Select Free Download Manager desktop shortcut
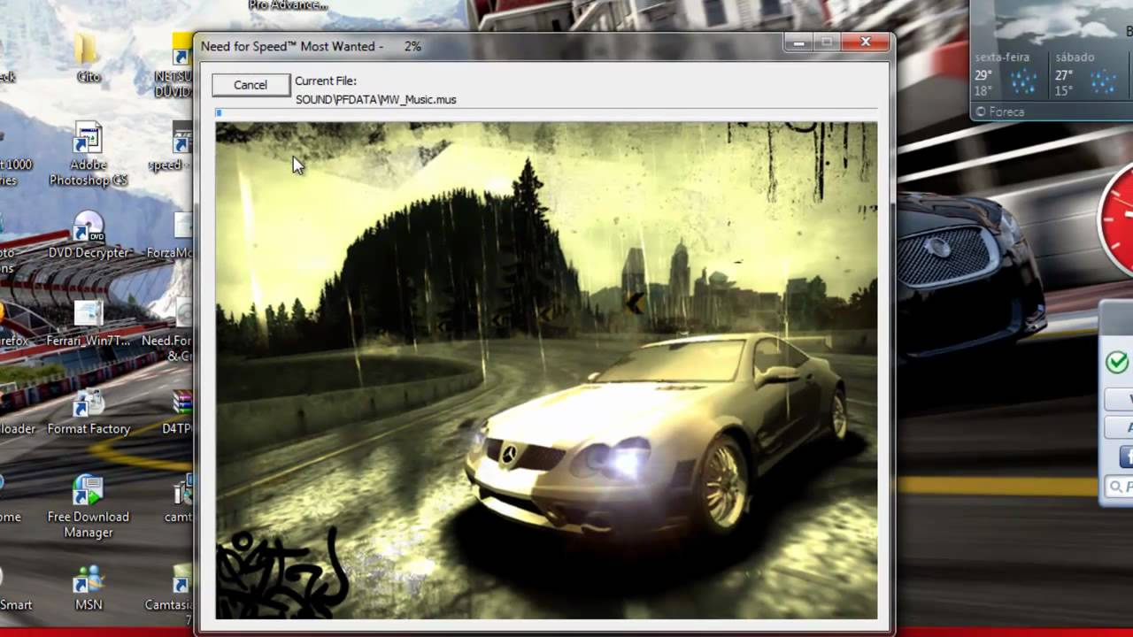Viewport: 1133px width, 637px height. click(88, 508)
